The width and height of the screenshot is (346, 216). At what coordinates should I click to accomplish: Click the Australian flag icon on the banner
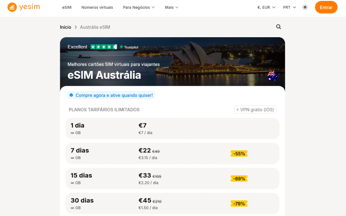tap(272, 76)
